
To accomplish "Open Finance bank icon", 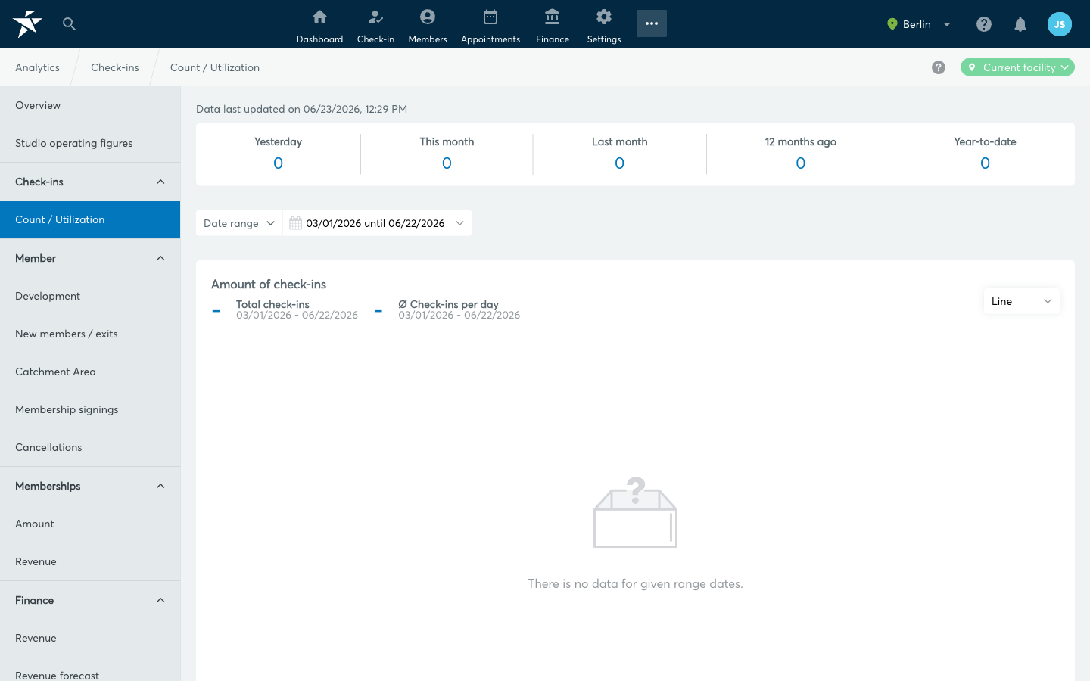I will pyautogui.click(x=553, y=17).
